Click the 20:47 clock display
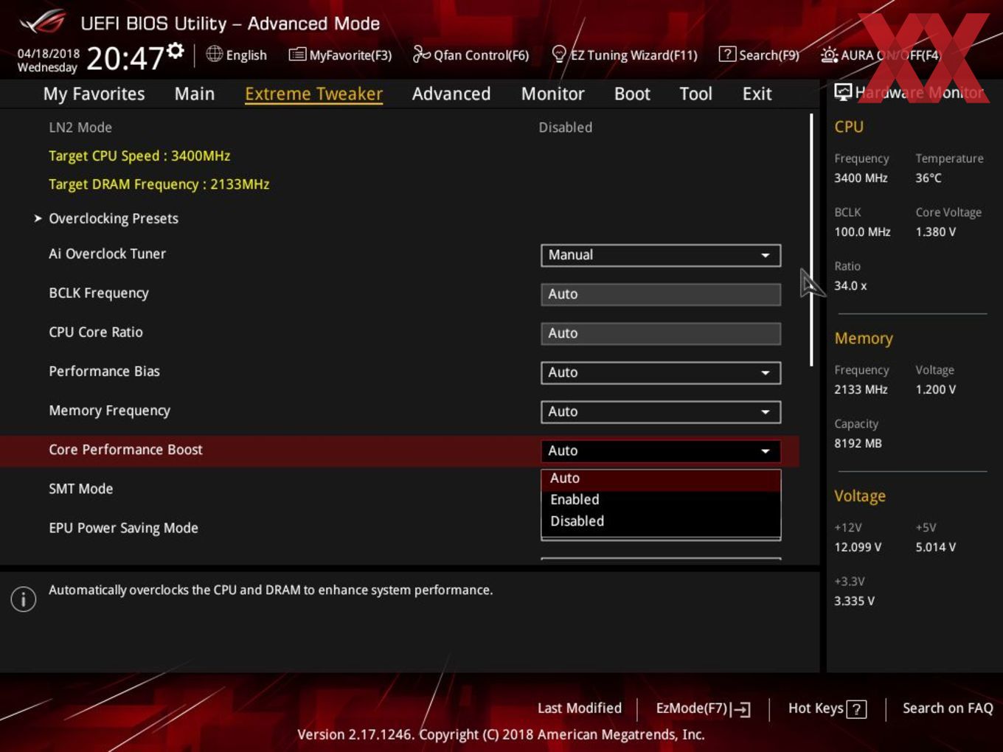This screenshot has height=752, width=1003. pos(125,58)
